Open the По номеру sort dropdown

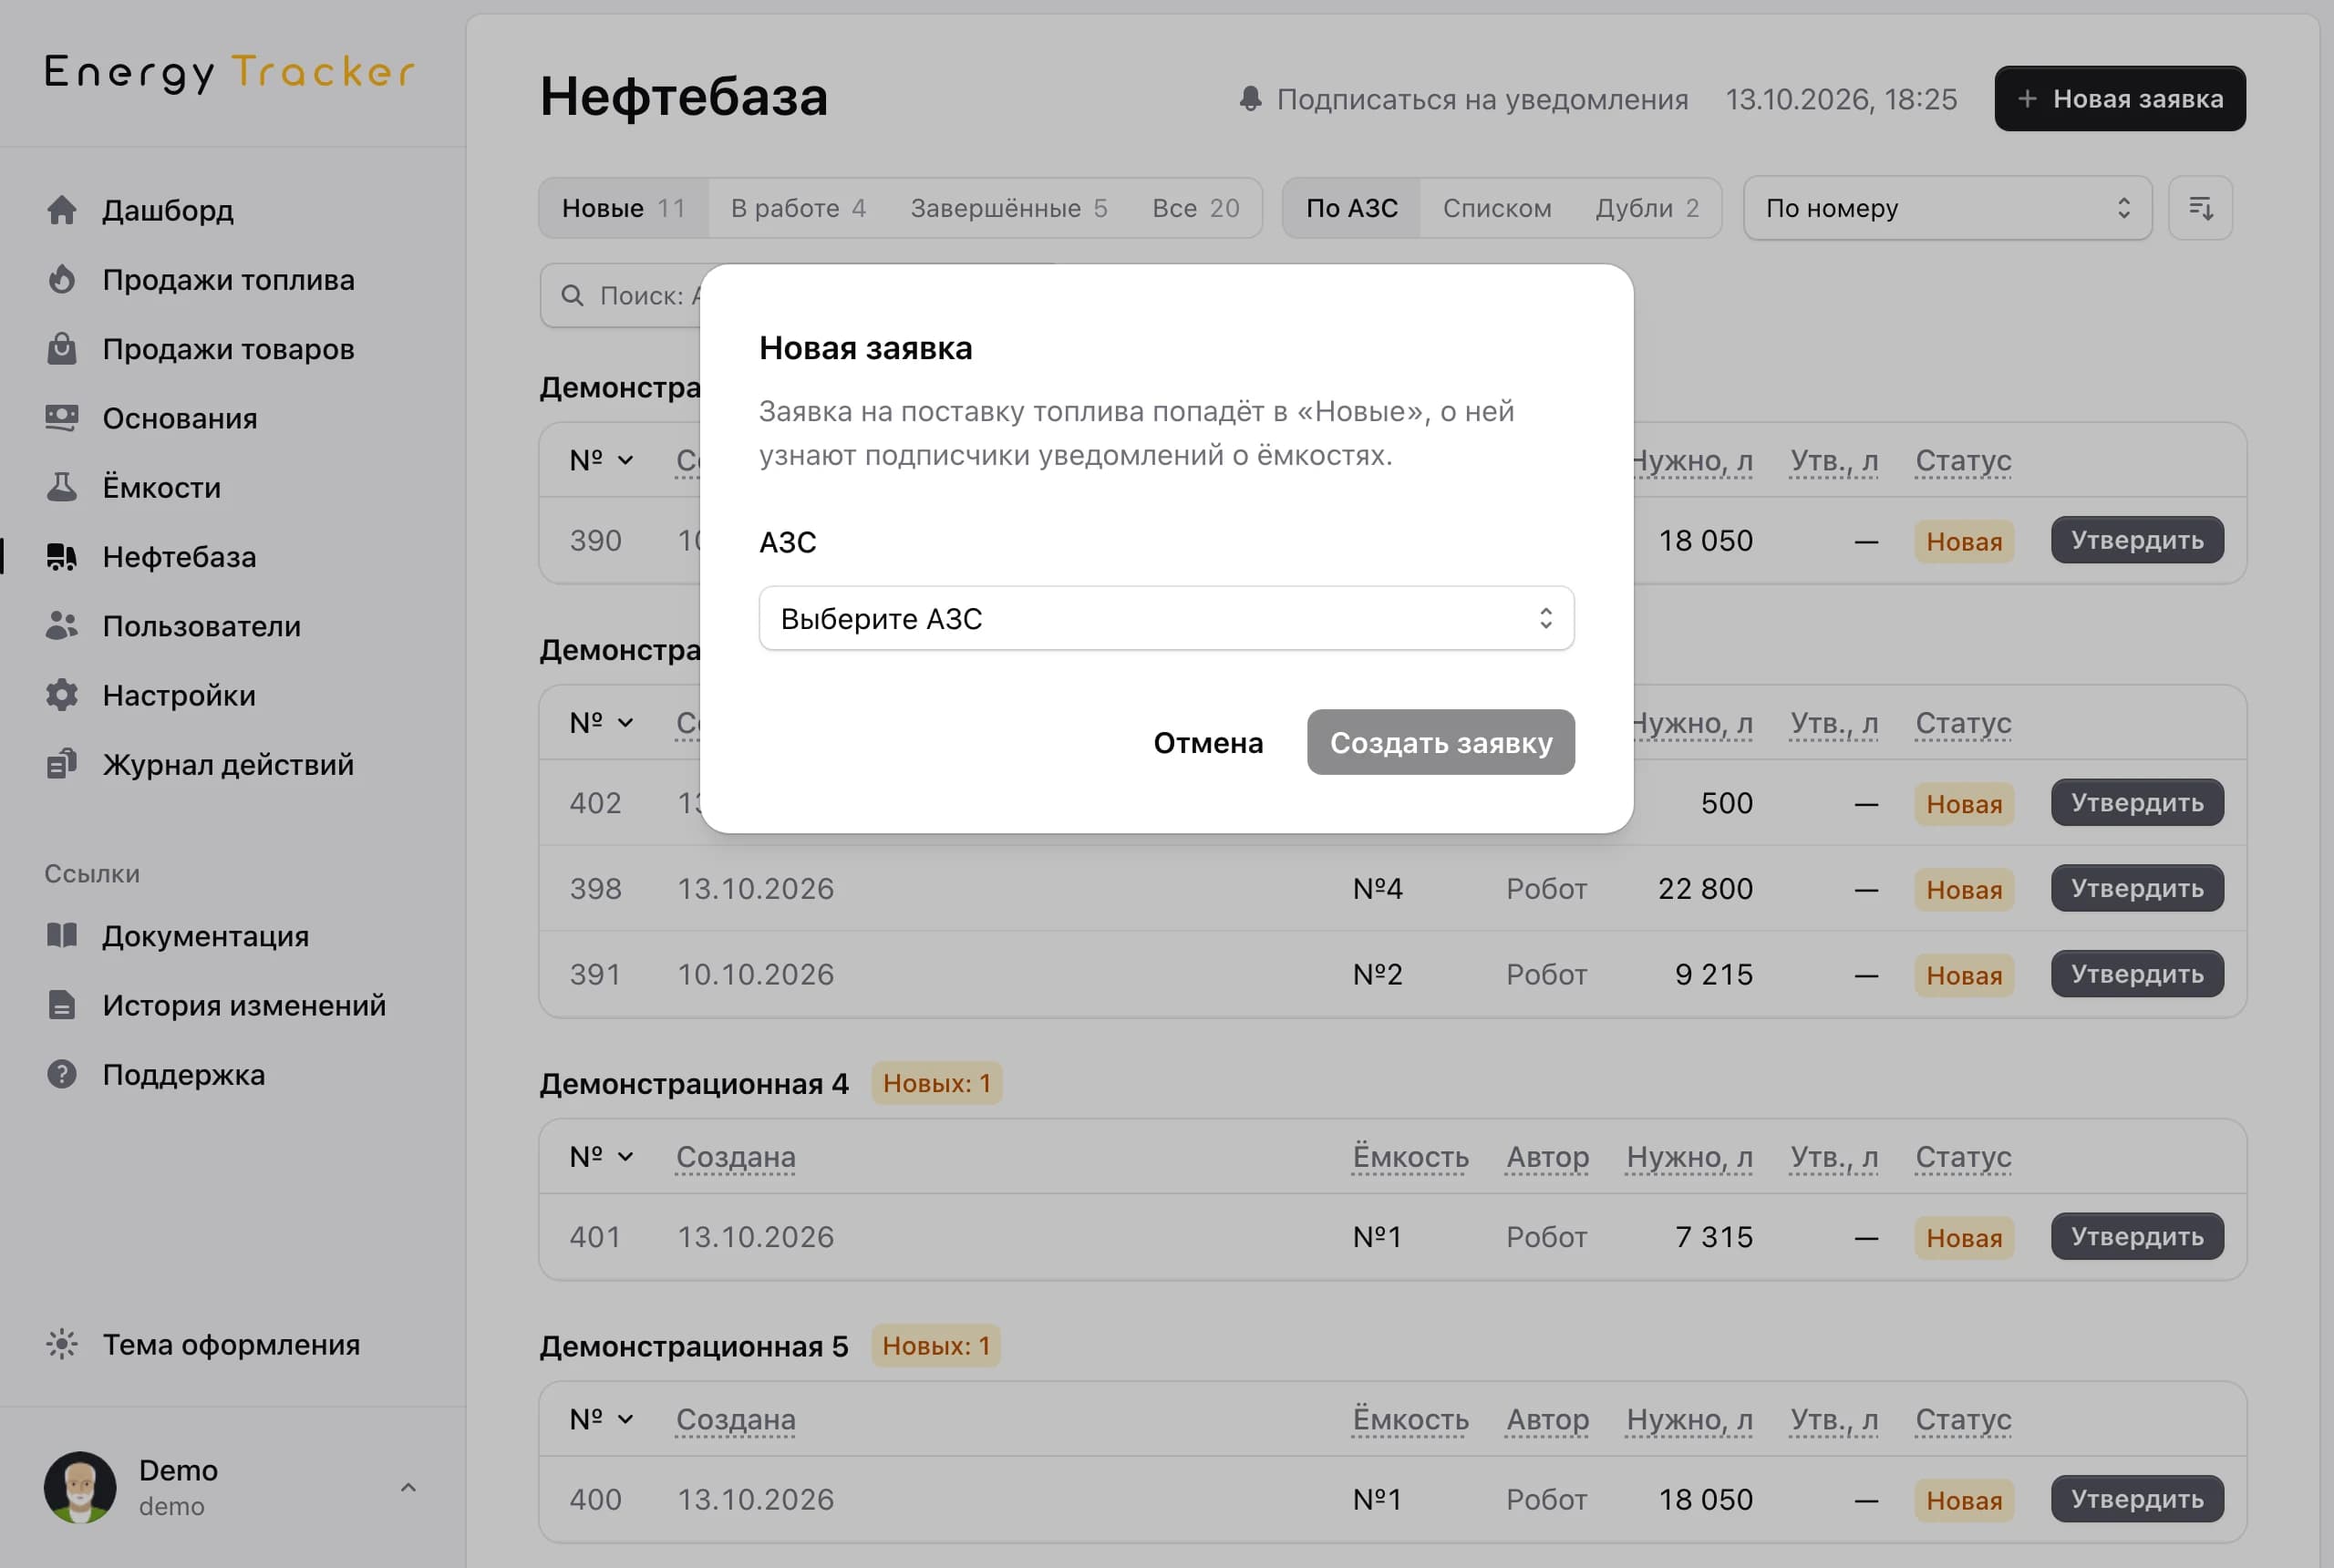tap(1947, 208)
